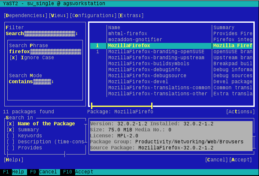Expand the Search Mode Contains dropdown

(31, 82)
